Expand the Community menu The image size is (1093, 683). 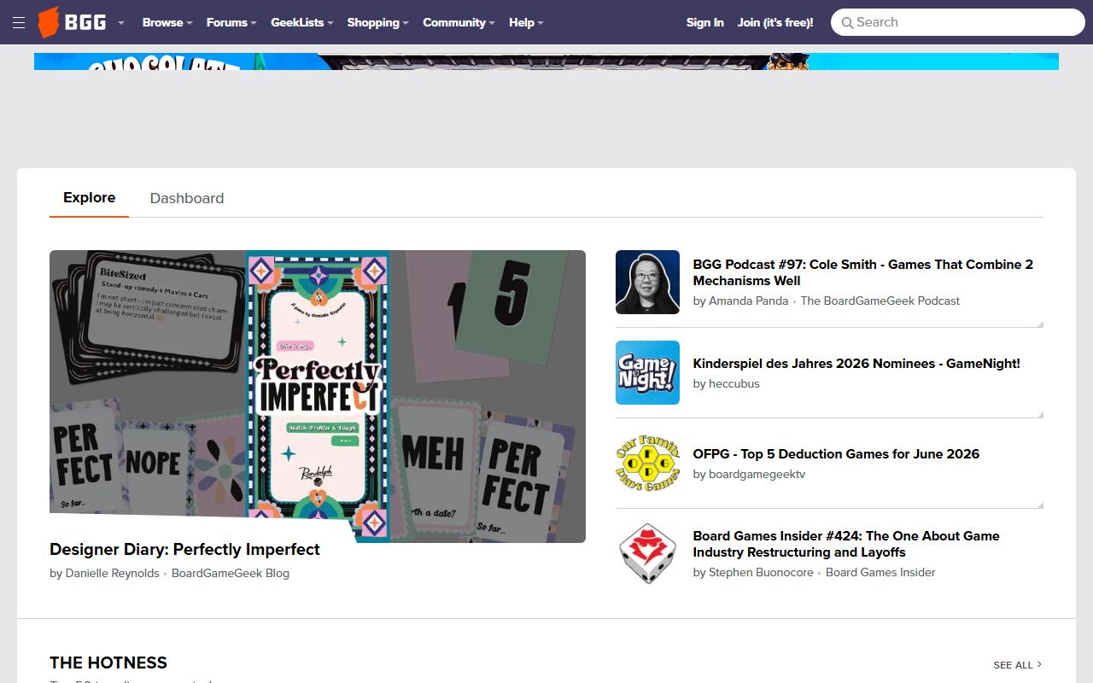[459, 23]
